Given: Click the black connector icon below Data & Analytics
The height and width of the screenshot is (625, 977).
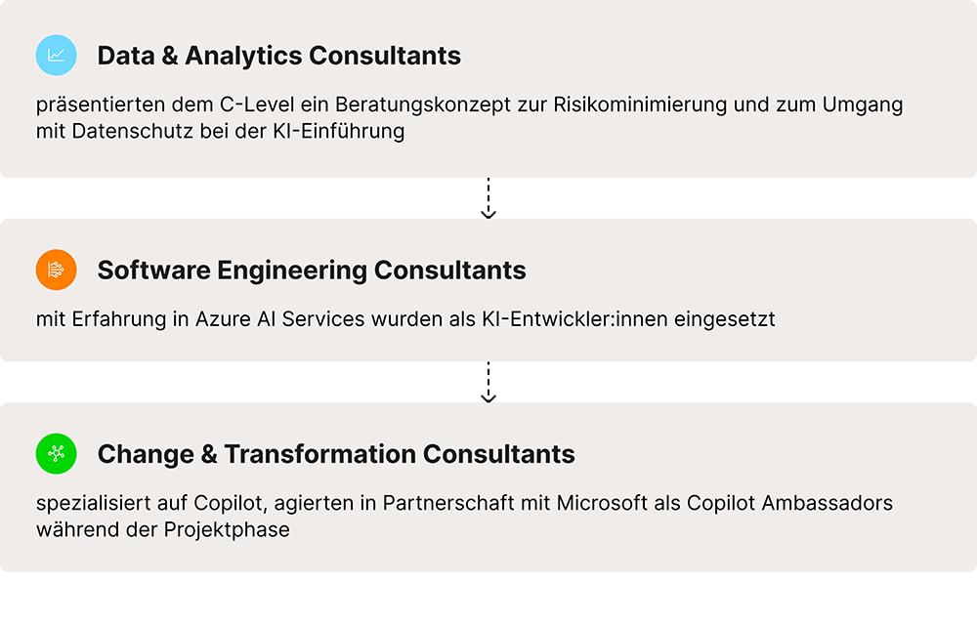Looking at the screenshot, I should [488, 199].
